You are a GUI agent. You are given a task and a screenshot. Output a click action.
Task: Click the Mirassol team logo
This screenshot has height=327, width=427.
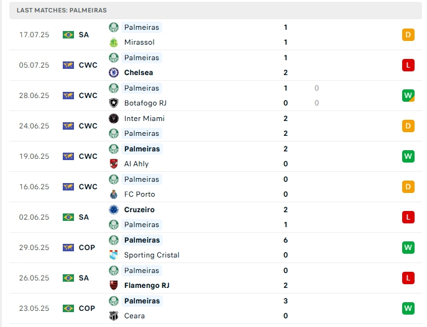[113, 42]
